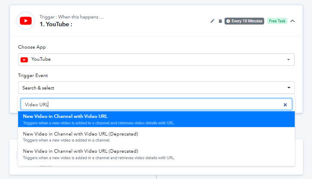Collapse the YouTube trigger step chevron
The image size is (312, 179).
[x=292, y=21]
